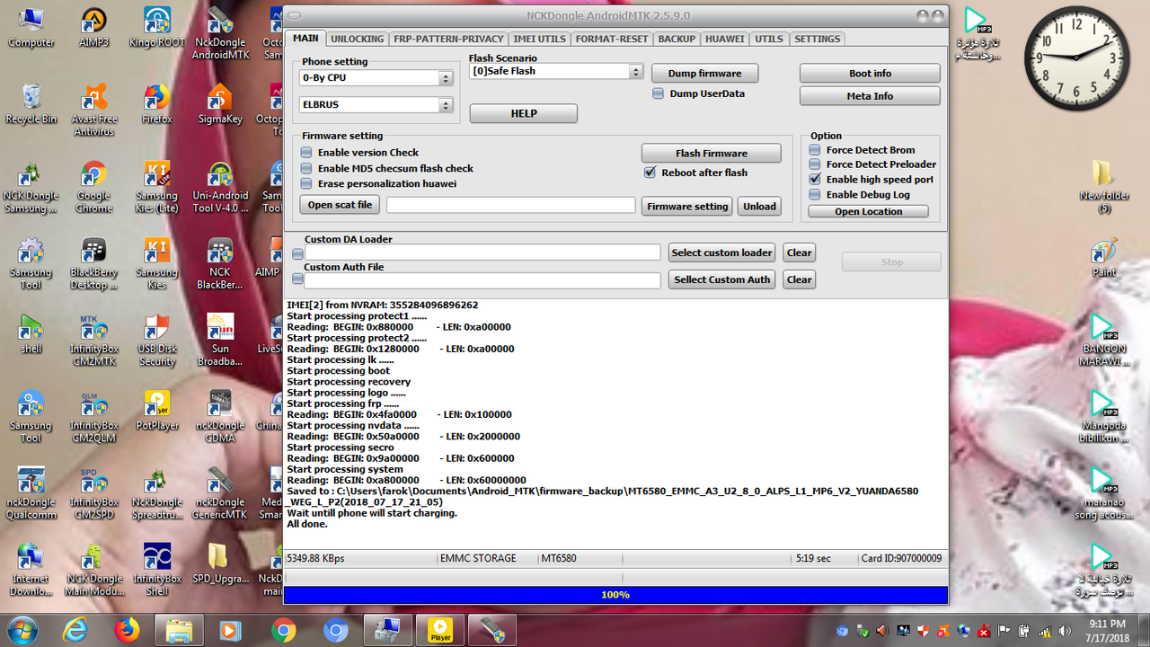Toggle Force Detect Preloader option
This screenshot has height=647, width=1150.
[815, 164]
